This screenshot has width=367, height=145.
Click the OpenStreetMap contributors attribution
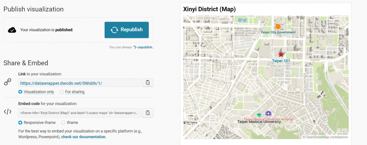[x=325, y=137]
